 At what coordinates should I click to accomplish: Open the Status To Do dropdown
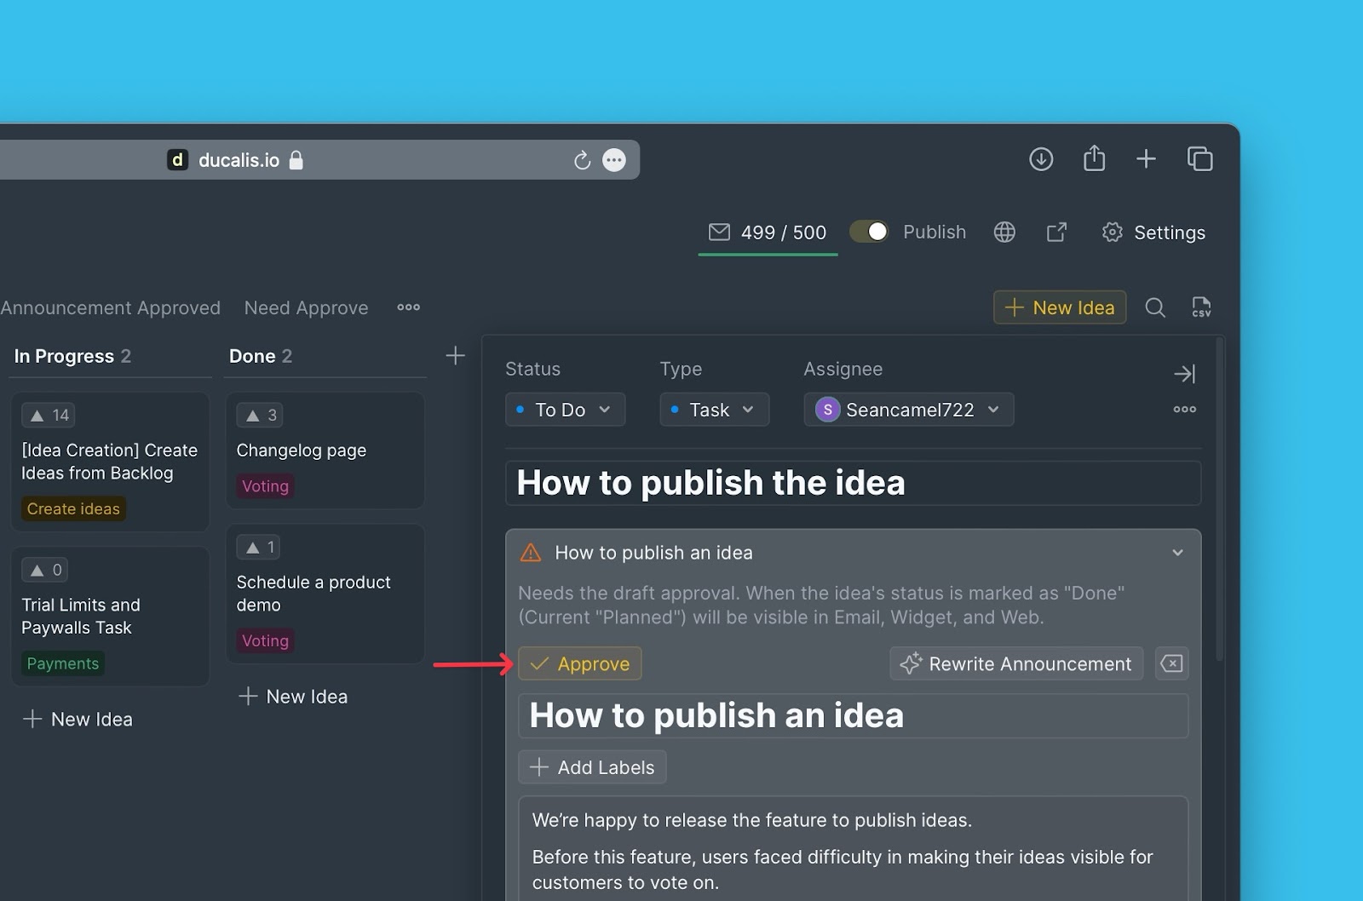click(565, 410)
